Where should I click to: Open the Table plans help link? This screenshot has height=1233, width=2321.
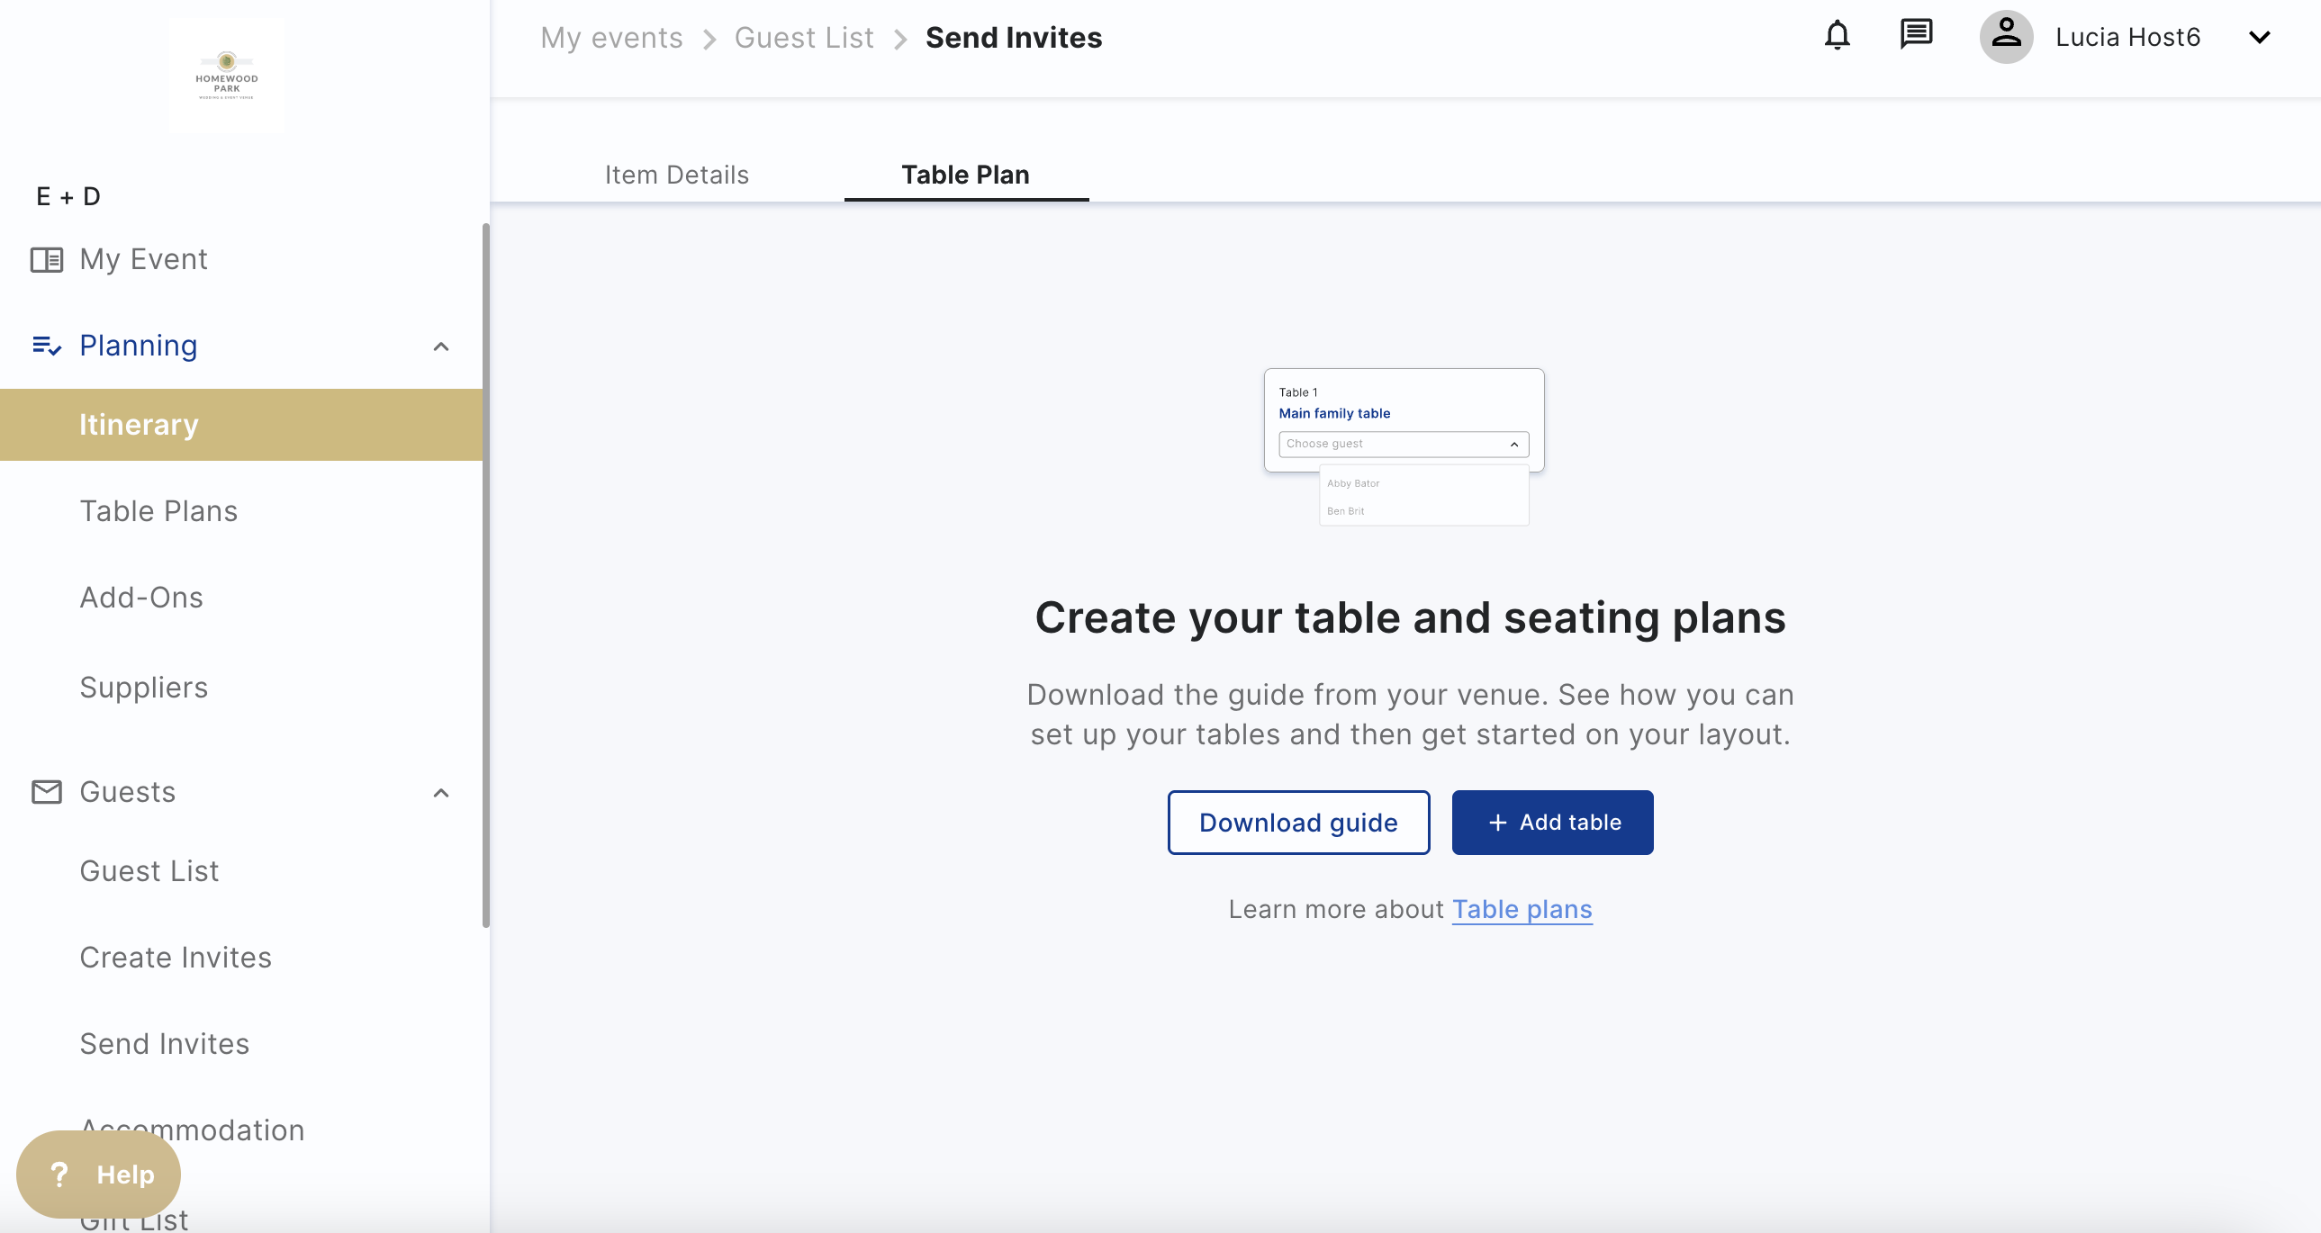coord(1522,910)
